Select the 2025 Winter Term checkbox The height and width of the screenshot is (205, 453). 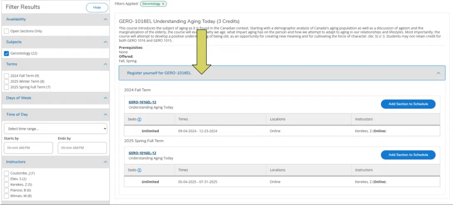click(6, 81)
